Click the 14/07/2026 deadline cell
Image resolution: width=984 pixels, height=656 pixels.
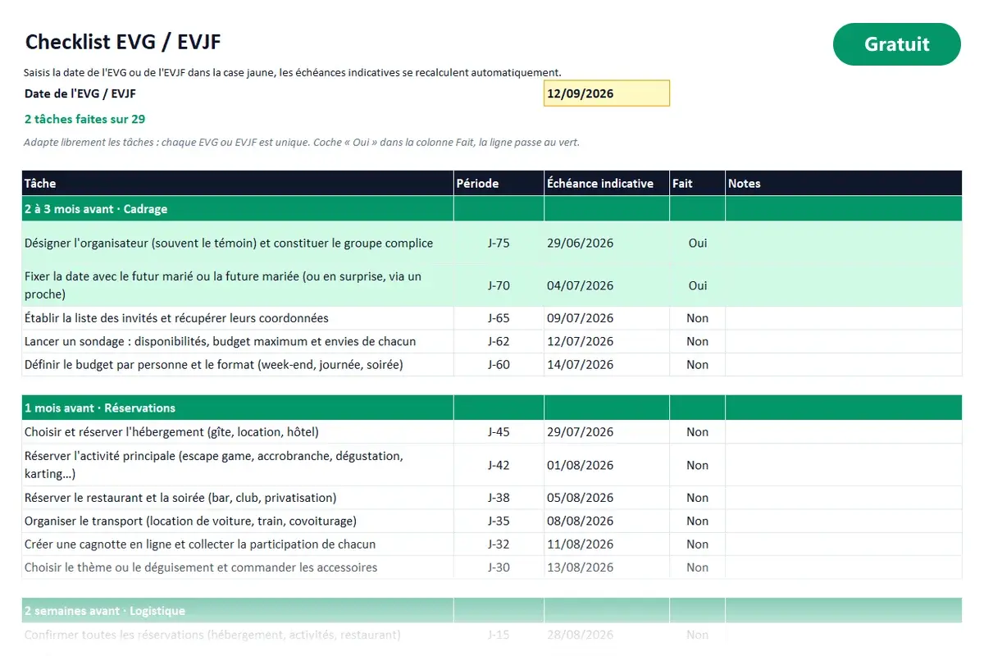point(607,364)
